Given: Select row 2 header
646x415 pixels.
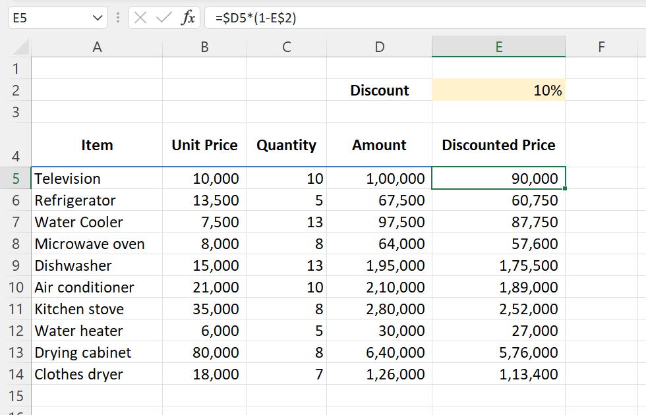Looking at the screenshot, I should pos(16,90).
